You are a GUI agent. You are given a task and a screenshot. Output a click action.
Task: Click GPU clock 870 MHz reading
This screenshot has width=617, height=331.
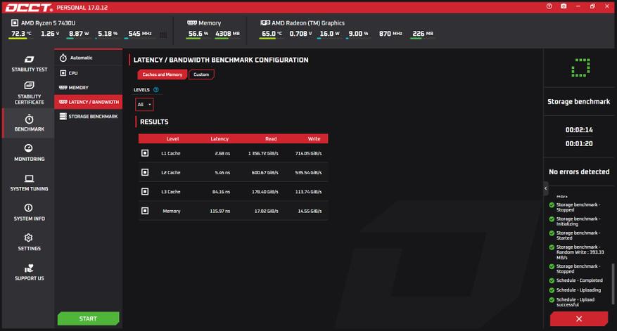[390, 34]
